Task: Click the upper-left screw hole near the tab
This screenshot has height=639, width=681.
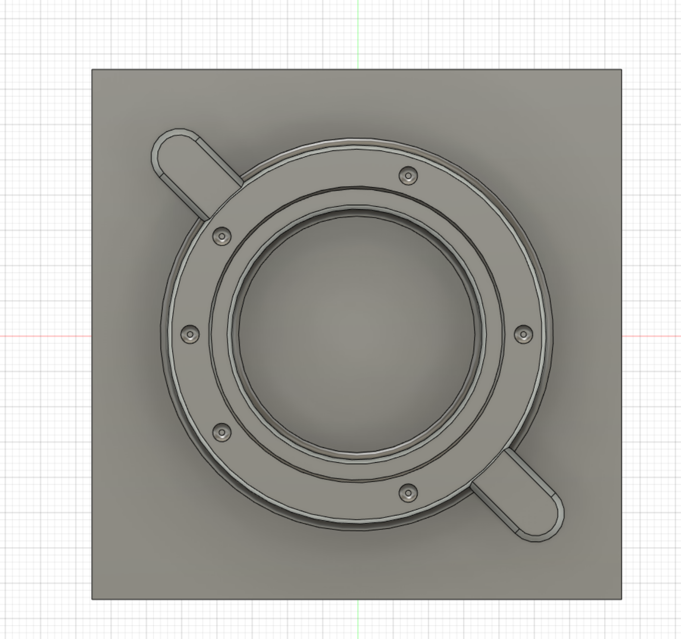Action: [x=222, y=237]
